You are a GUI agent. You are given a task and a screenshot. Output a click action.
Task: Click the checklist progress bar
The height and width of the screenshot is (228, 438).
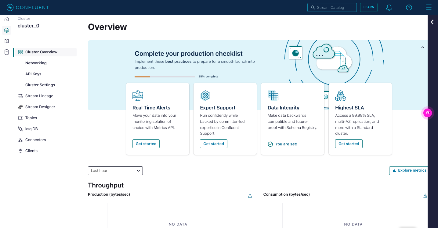tap(165, 77)
